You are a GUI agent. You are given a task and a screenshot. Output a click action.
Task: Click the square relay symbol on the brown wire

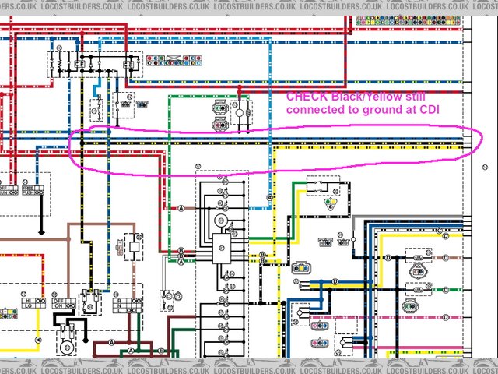[x=133, y=246]
